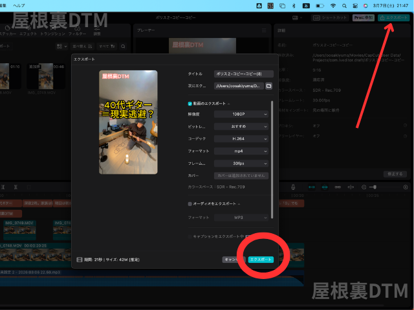Expand the コーデック H.264 dropdown
Image resolution: width=414 pixels, height=310 pixels.
tap(242, 139)
